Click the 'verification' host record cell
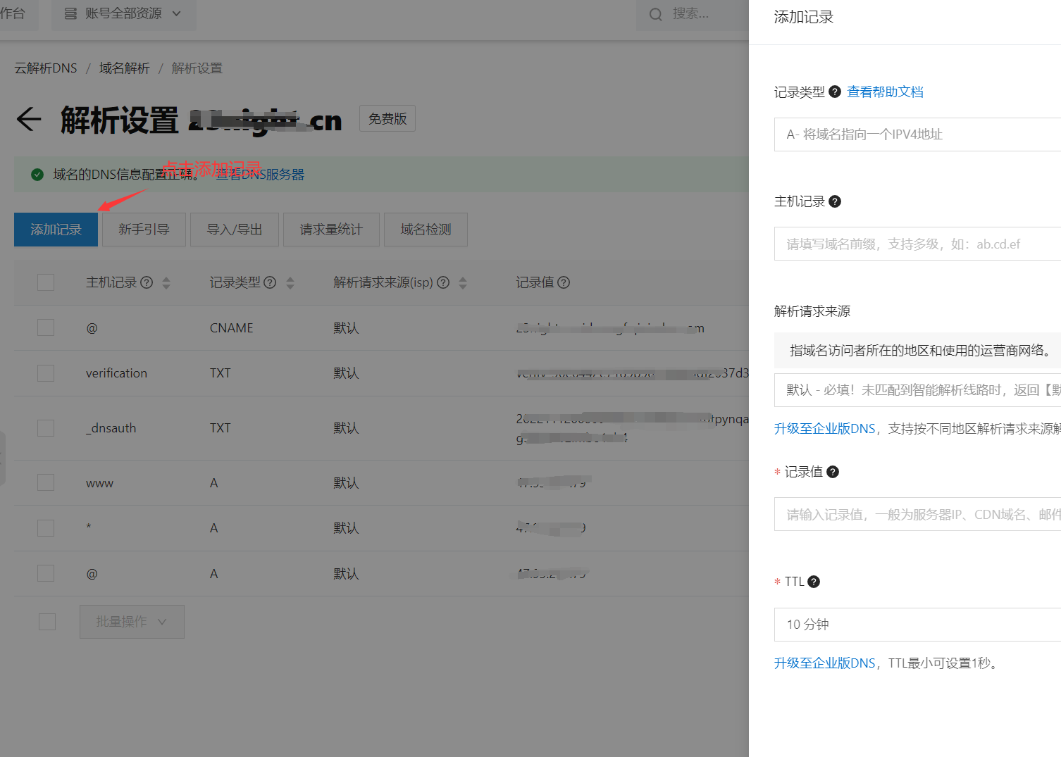1061x757 pixels. tap(116, 373)
